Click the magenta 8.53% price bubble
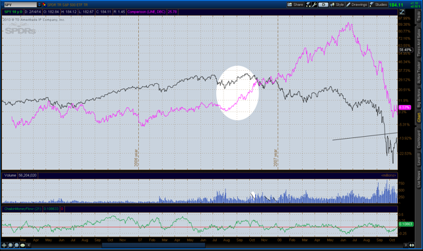The height and width of the screenshot is (251, 423). point(404,107)
